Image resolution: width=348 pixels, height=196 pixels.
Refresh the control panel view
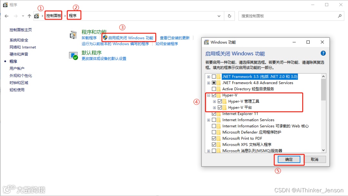coord(229,16)
